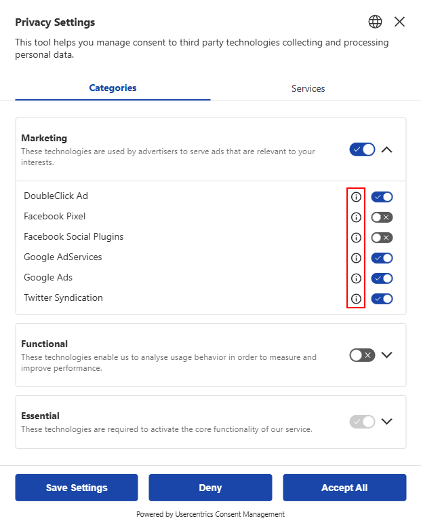
Task: Open the language selector globe icon
Action: coord(375,22)
